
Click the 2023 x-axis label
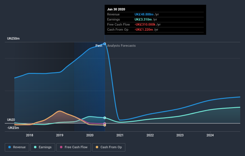[x=180, y=135]
